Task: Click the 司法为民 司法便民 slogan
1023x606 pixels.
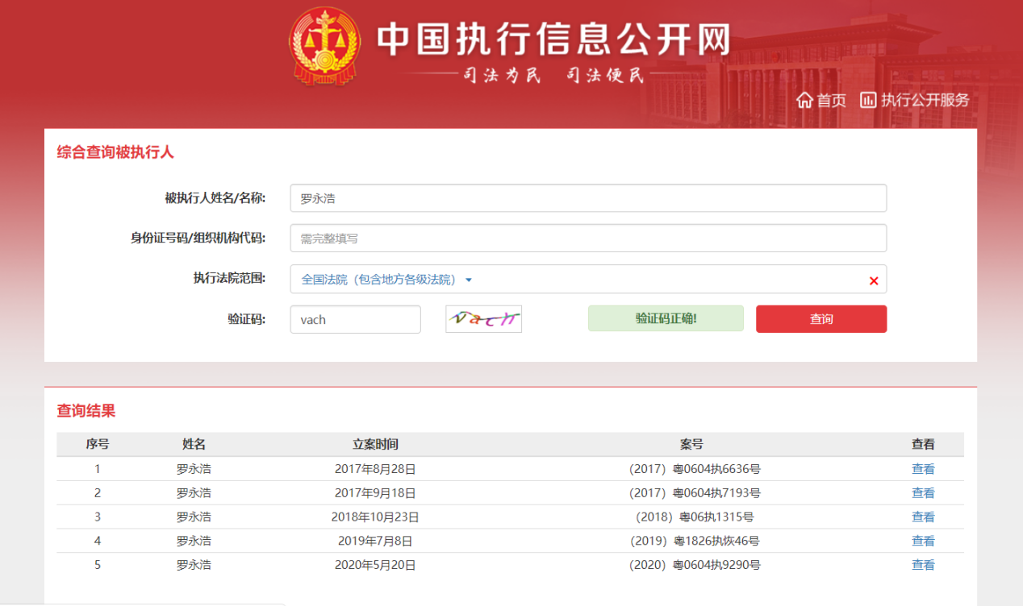Action: [x=553, y=77]
